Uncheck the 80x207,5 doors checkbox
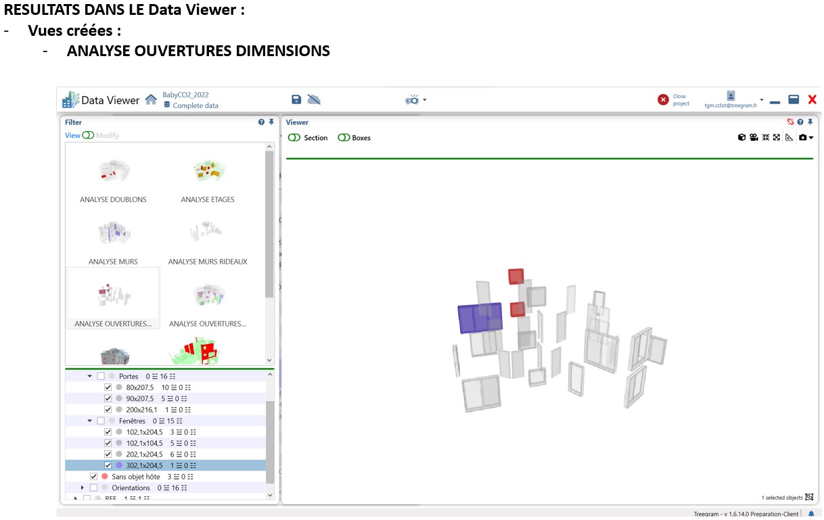The height and width of the screenshot is (520, 824). 108,387
